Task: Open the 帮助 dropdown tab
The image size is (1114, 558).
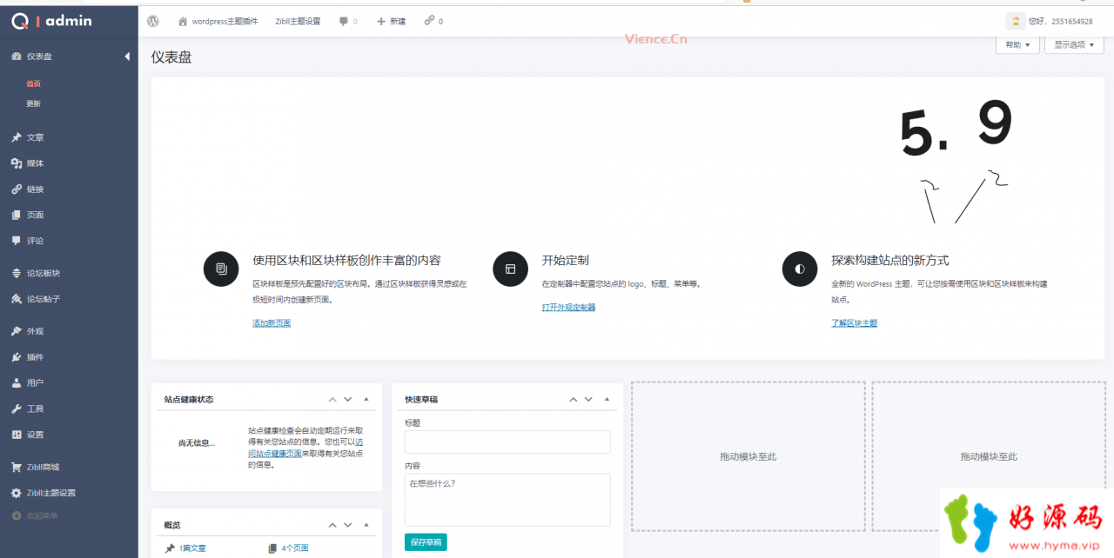Action: tap(1017, 44)
